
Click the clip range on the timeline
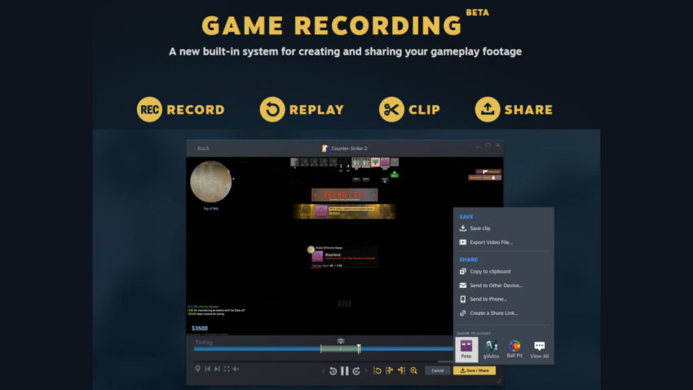[340, 349]
